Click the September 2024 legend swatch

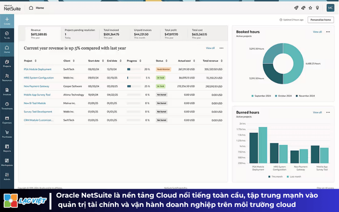(x=253, y=96)
